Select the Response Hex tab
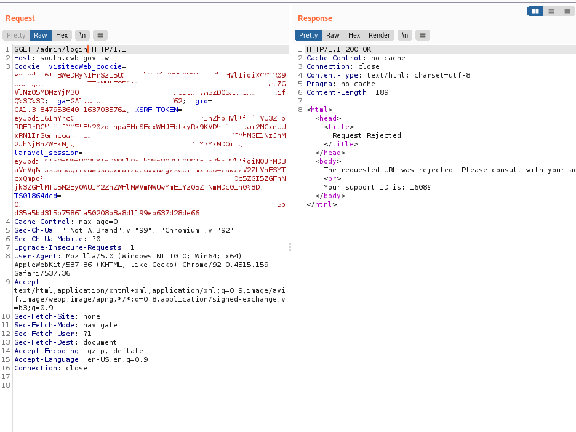The width and height of the screenshot is (576, 432). (x=354, y=35)
